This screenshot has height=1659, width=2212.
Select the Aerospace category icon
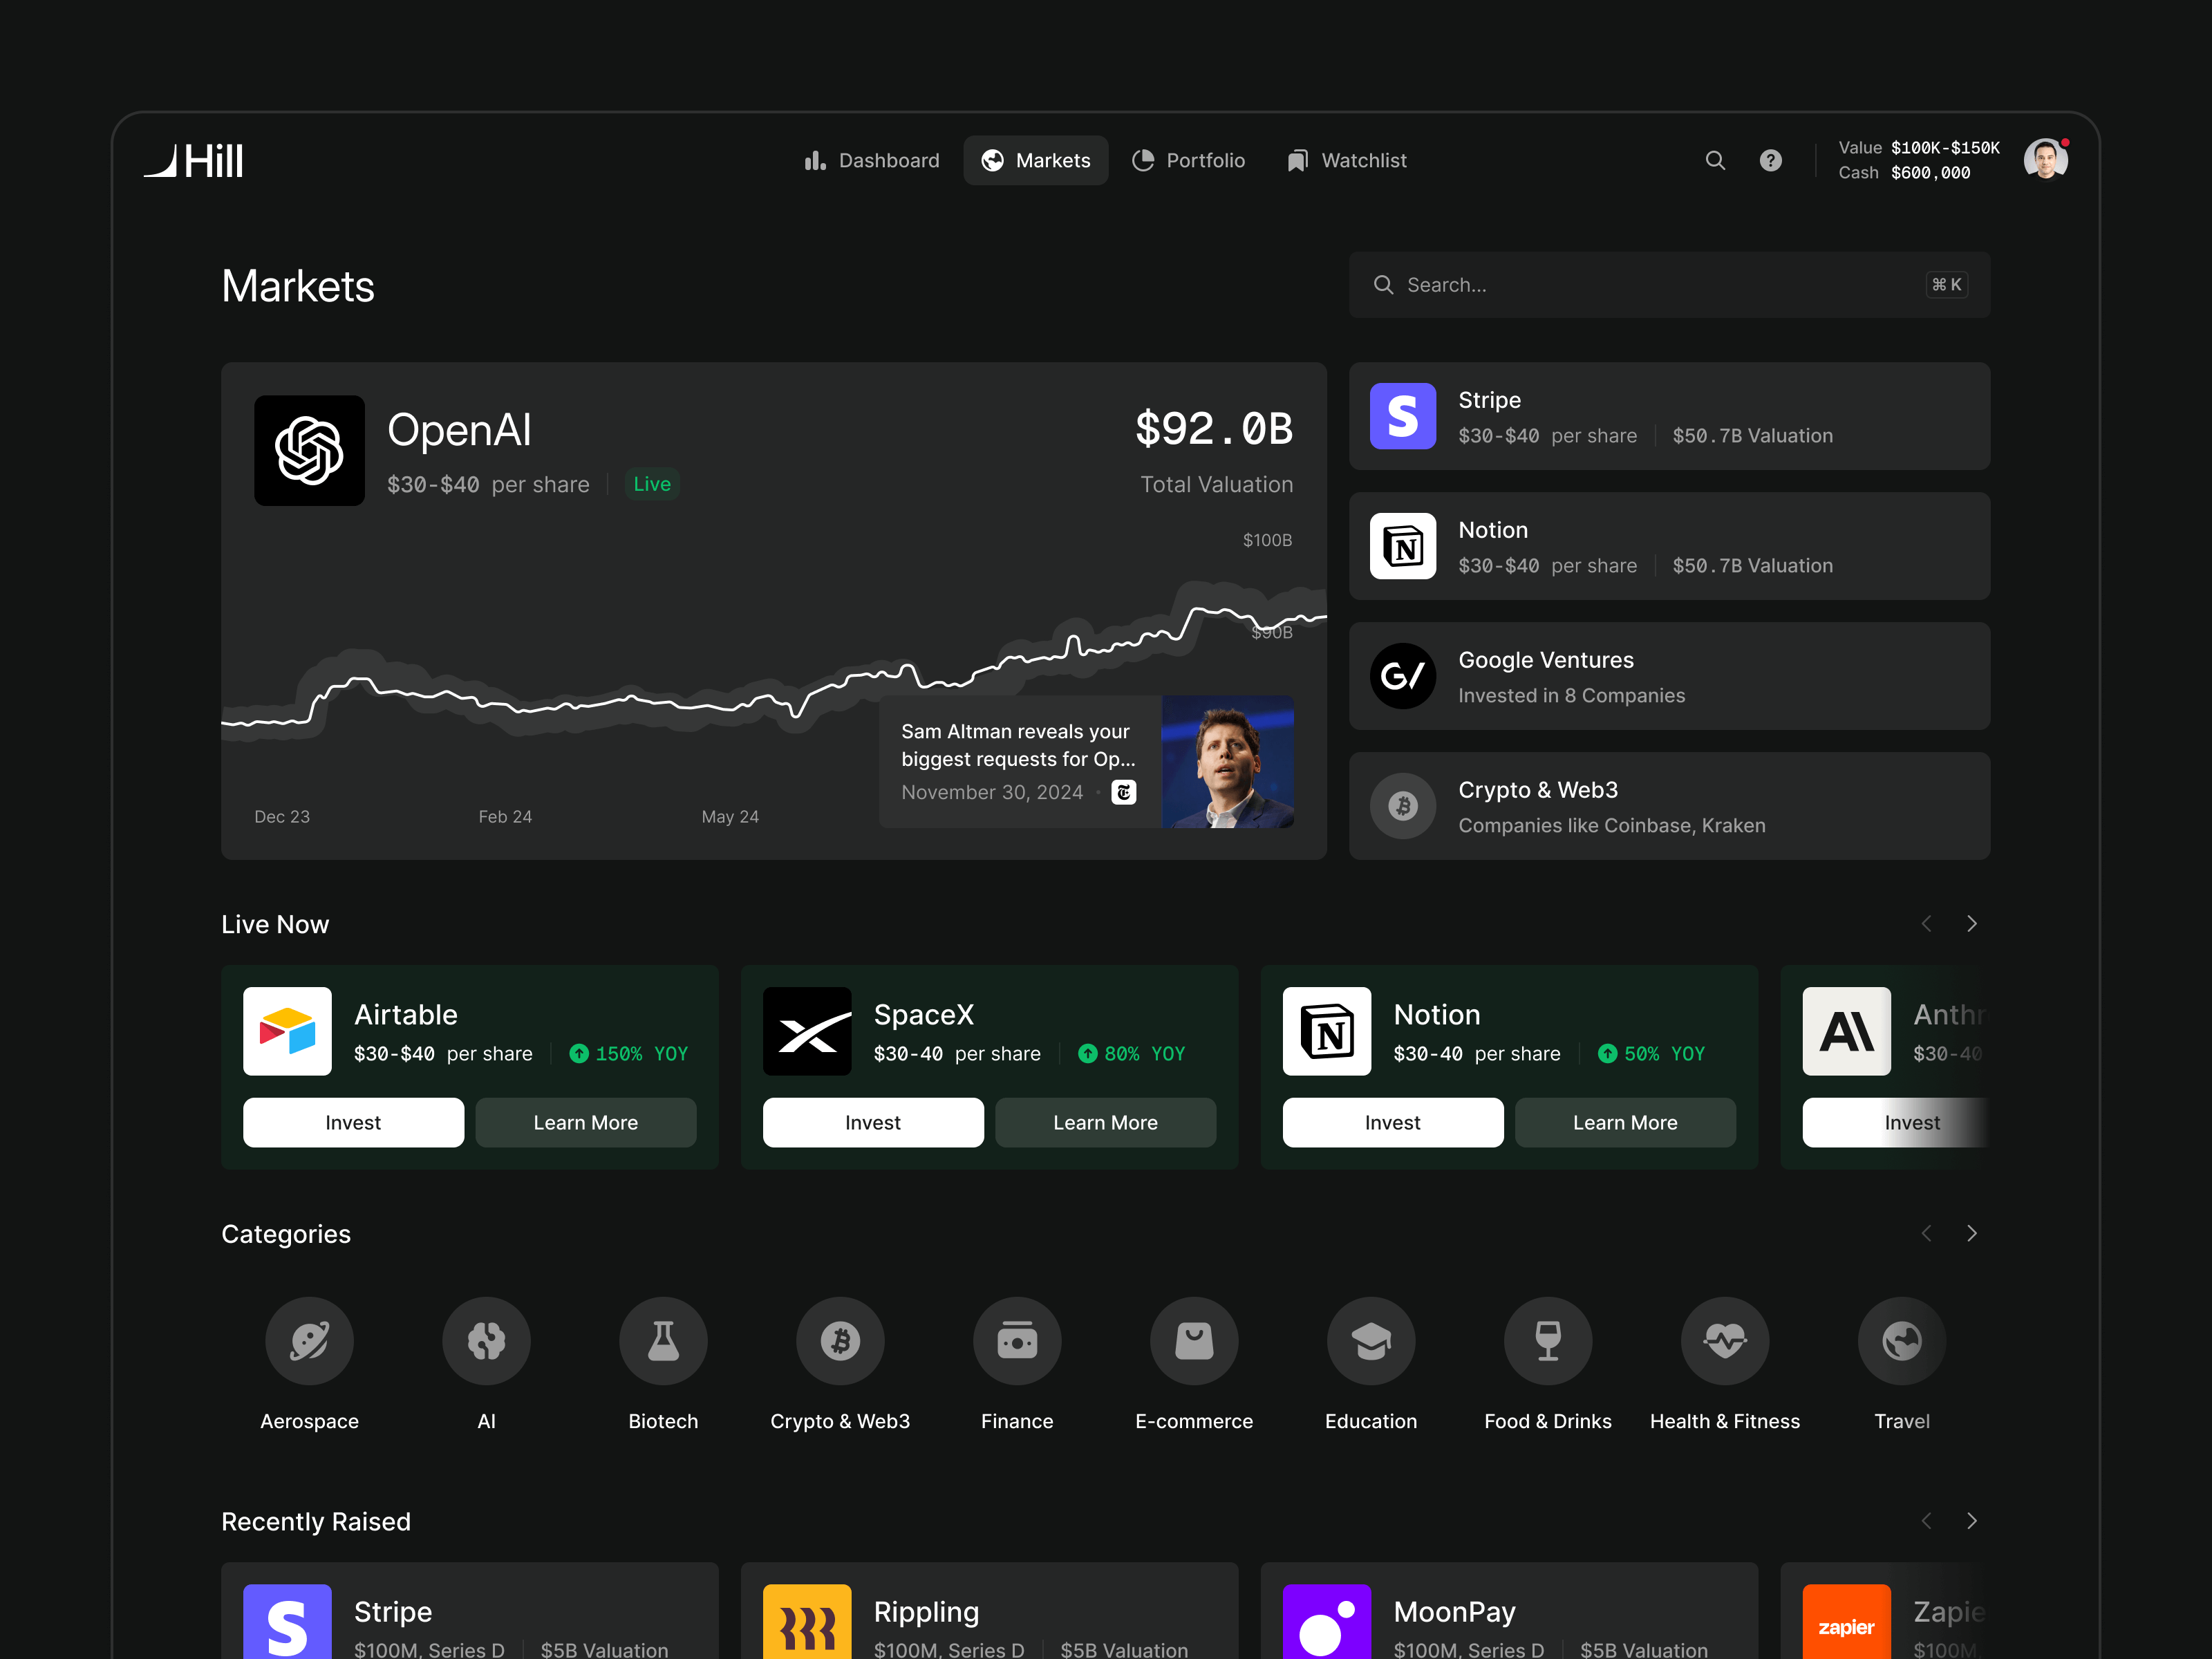[309, 1341]
